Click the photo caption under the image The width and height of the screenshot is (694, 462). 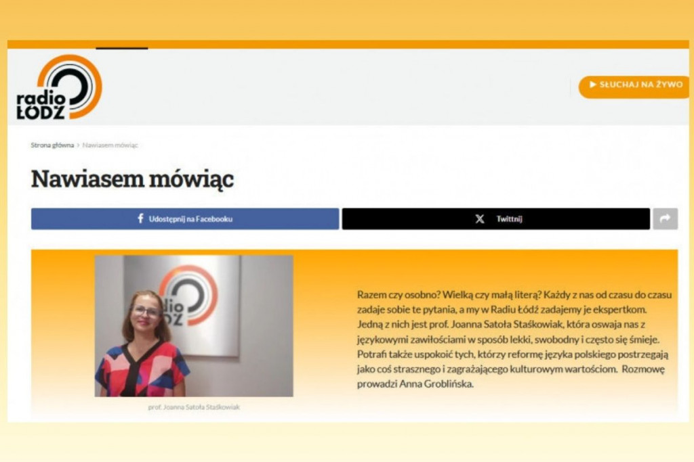(x=193, y=407)
